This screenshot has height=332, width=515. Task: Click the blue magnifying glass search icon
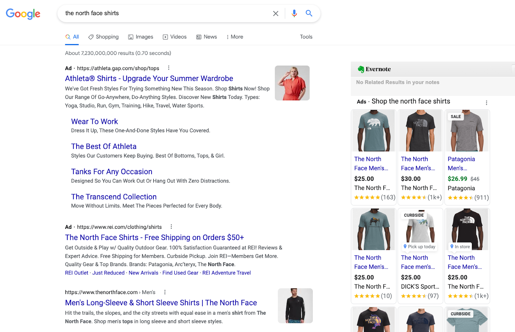click(x=309, y=13)
